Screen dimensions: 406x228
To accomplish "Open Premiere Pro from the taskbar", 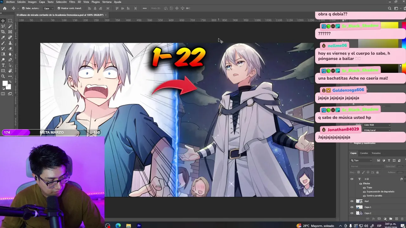I will click(139, 226).
